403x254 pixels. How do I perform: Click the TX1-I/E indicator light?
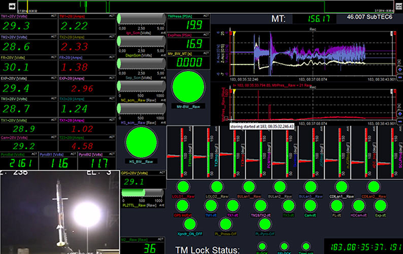pyautogui.click(x=232, y=206)
